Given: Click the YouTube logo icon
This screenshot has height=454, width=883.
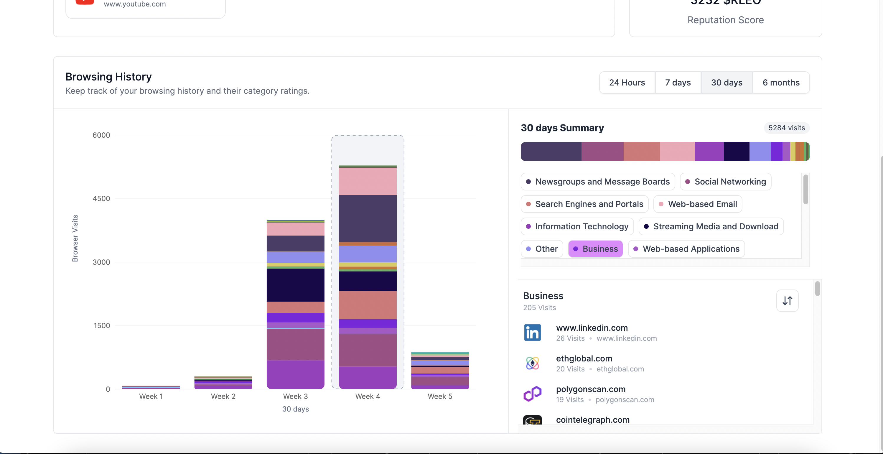Looking at the screenshot, I should tap(85, 2).
